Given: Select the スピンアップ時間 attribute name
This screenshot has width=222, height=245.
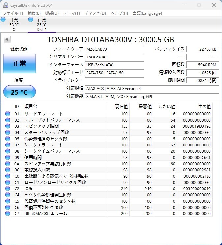Looking at the screenshot, I should pyautogui.click(x=42, y=126).
